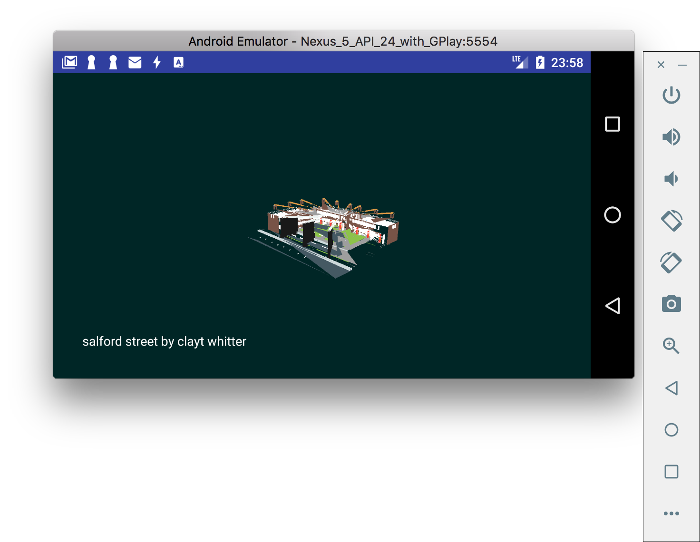Select the keyboard 'A' status bar icon
This screenshot has height=542, width=700.
[178, 62]
